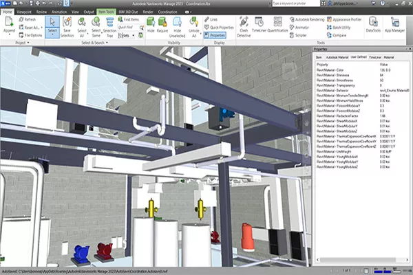The height and width of the screenshot is (275, 413).
Task: Click the Revit Material Color property row
Action: pos(358,68)
